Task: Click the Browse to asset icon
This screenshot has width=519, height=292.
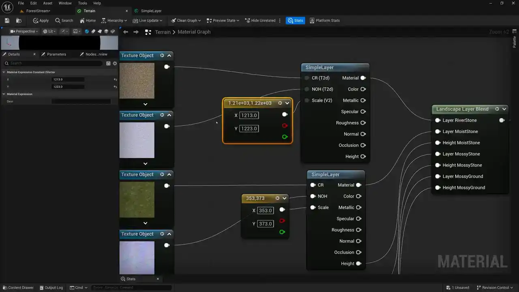Action: pyautogui.click(x=19, y=21)
